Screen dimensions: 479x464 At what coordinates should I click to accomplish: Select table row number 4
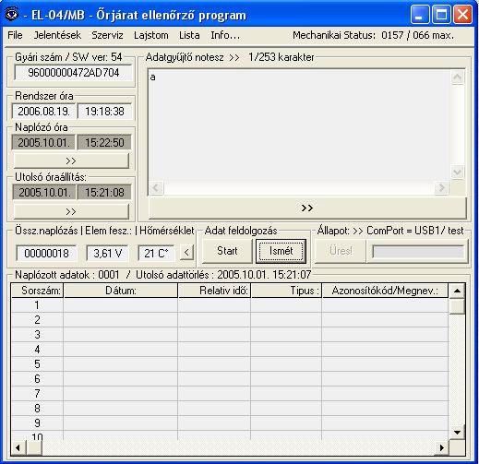[x=230, y=350]
